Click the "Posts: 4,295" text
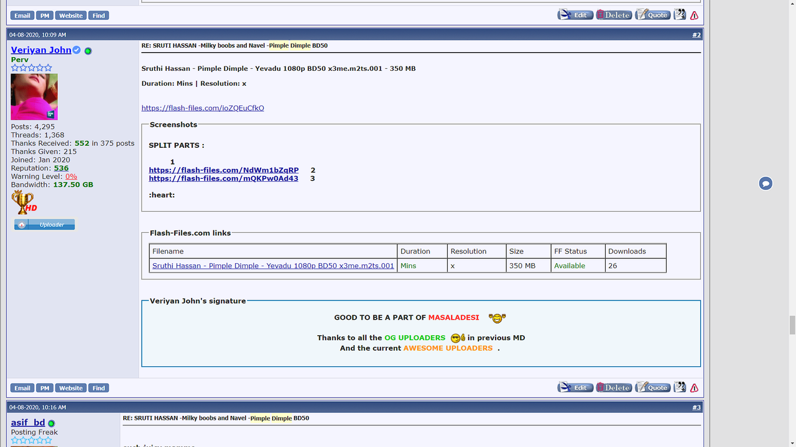This screenshot has width=796, height=447. [x=32, y=127]
